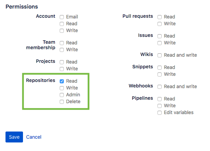Enable Projects Read permission

point(62,62)
